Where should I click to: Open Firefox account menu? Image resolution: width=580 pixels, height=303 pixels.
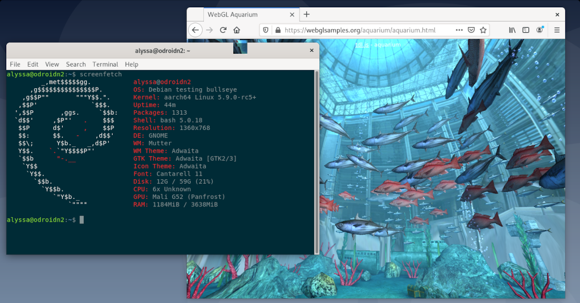tap(540, 30)
